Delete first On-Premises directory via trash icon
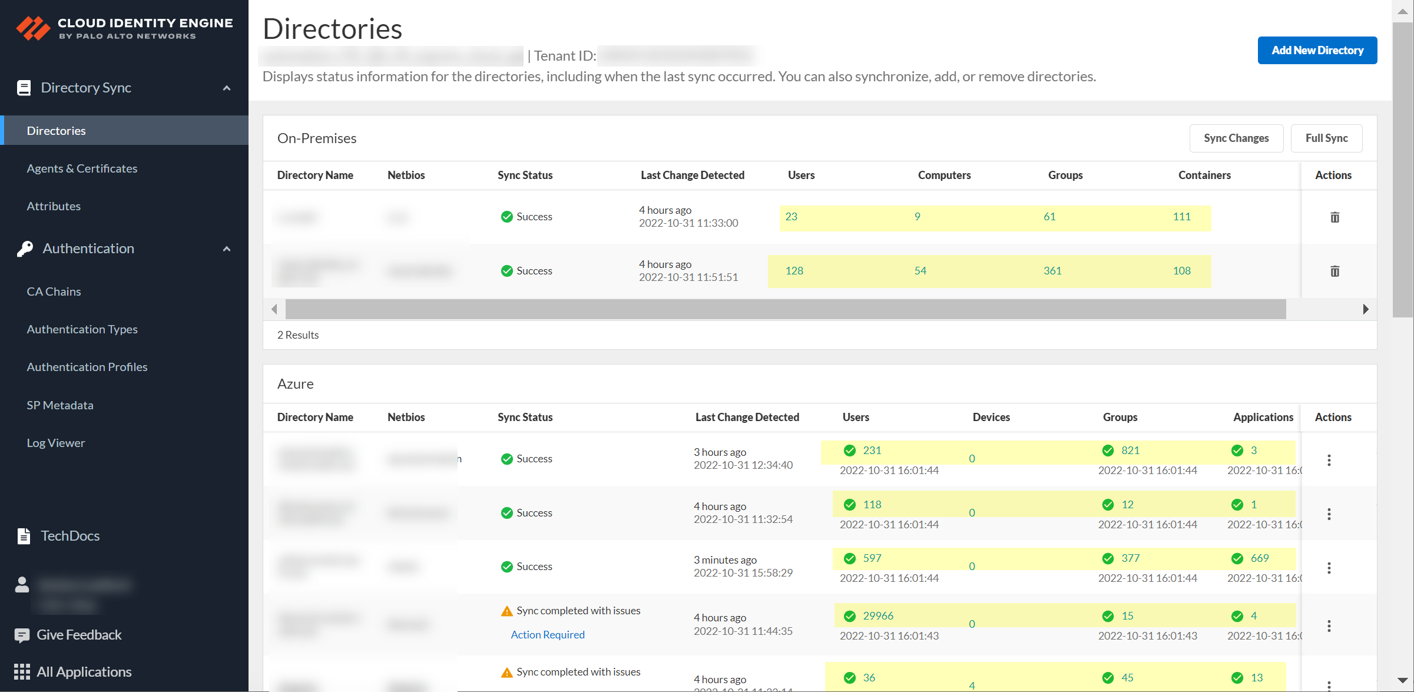This screenshot has width=1414, height=692. pos(1334,217)
